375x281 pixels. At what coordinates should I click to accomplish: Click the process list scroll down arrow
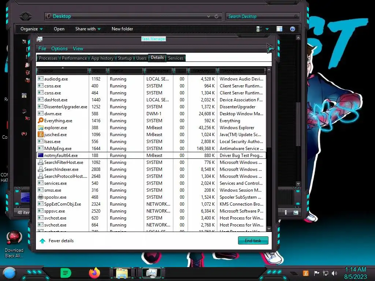[269, 229]
